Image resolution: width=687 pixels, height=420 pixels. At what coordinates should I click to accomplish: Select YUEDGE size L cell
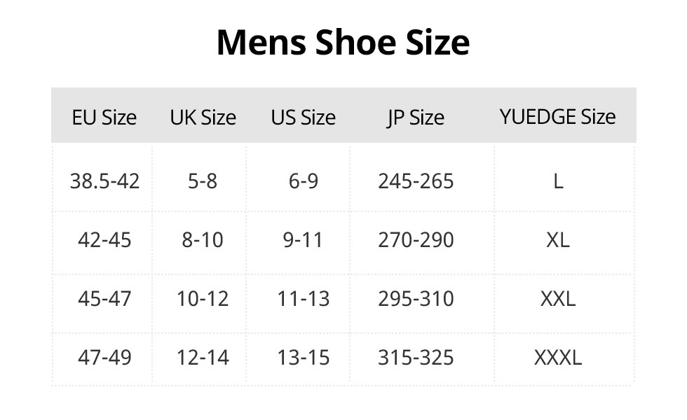pos(558,181)
